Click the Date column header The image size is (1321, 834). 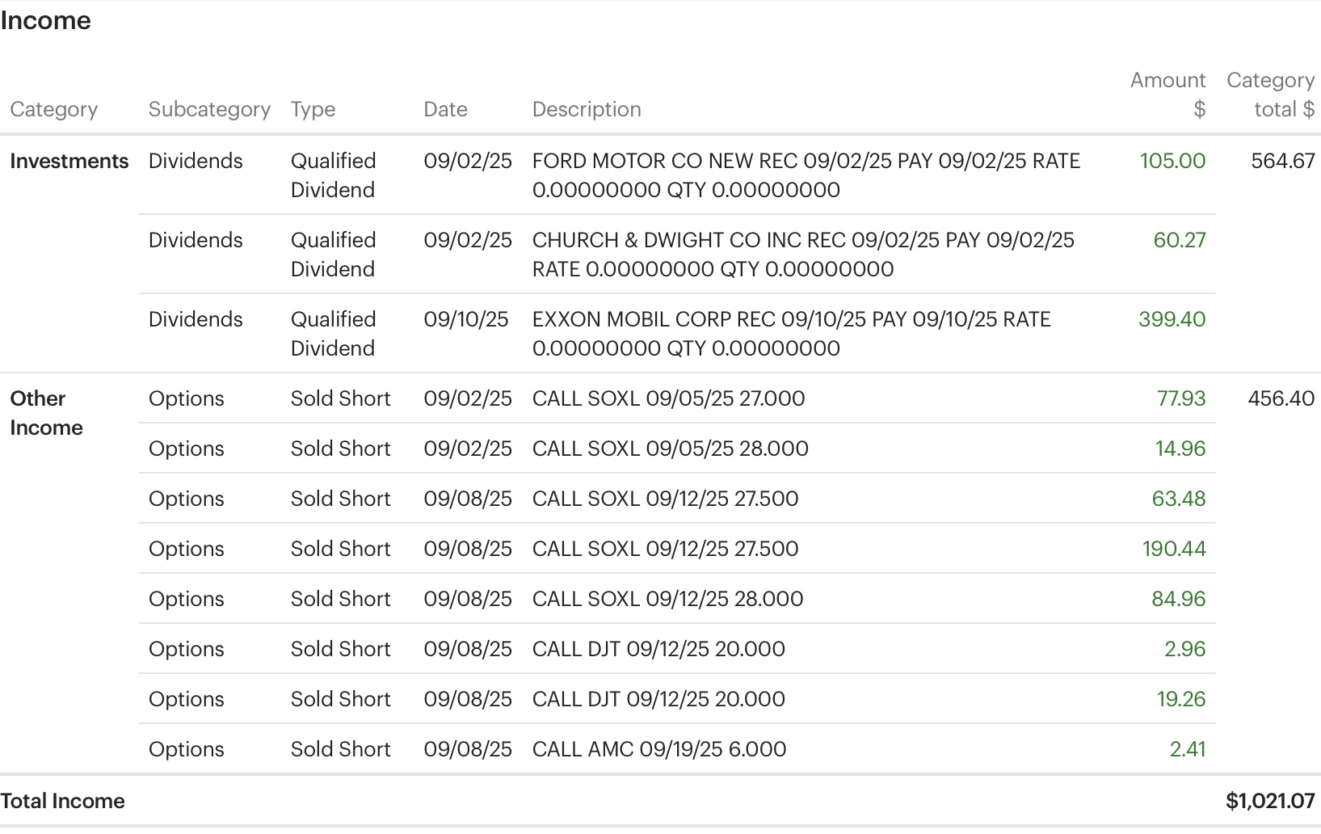click(x=445, y=109)
